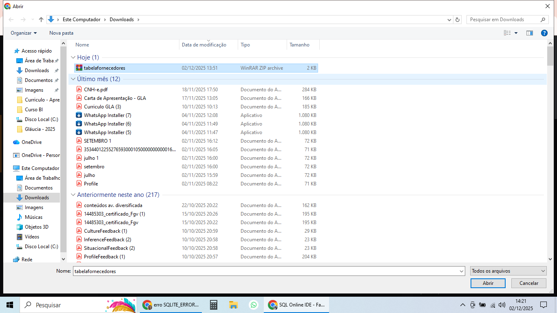Sort by the Tipo column header
Viewport: 557px width, 313px height.
pos(262,45)
